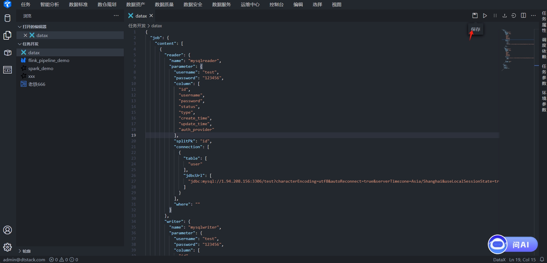The width and height of the screenshot is (547, 263).
Task: Click line number 19 in the gutter
Action: tap(134, 135)
